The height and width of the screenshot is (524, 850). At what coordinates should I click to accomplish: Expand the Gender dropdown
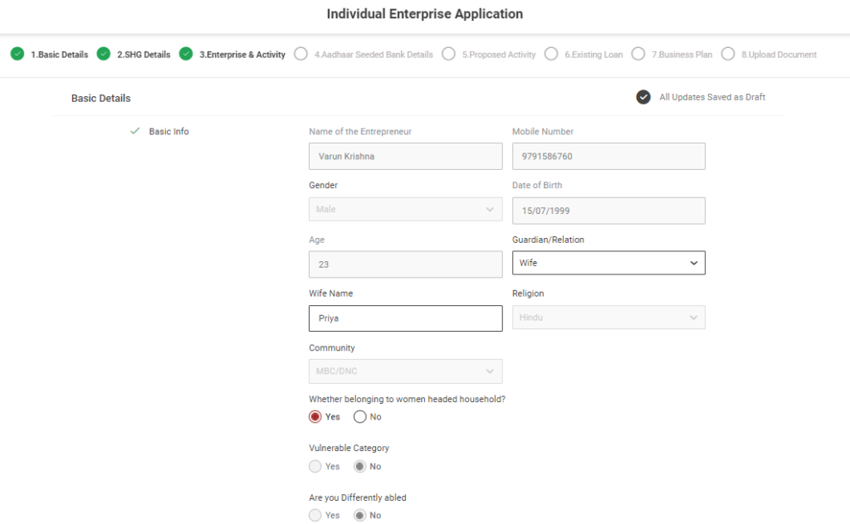[x=405, y=209]
